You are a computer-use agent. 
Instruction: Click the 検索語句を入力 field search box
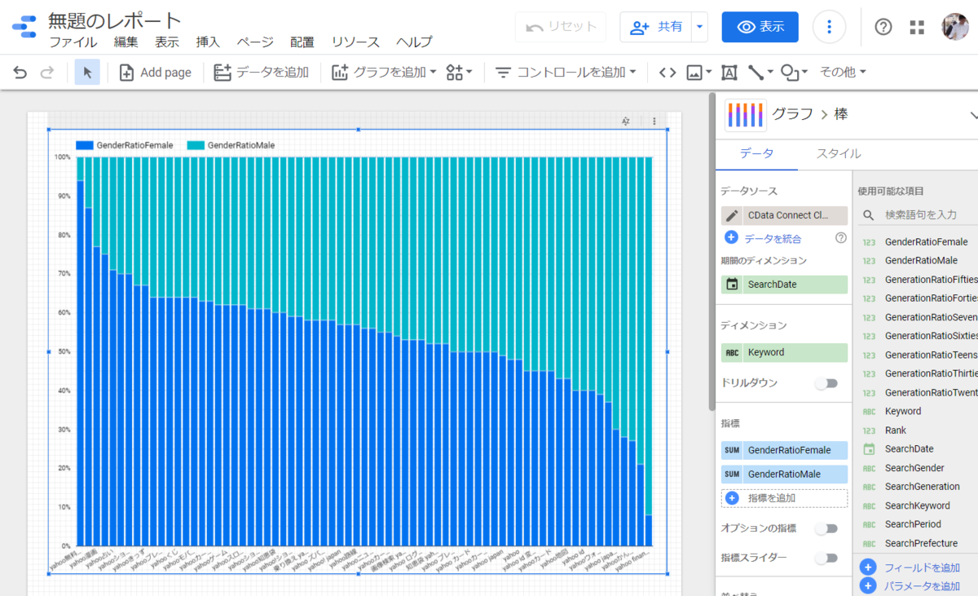pos(919,214)
